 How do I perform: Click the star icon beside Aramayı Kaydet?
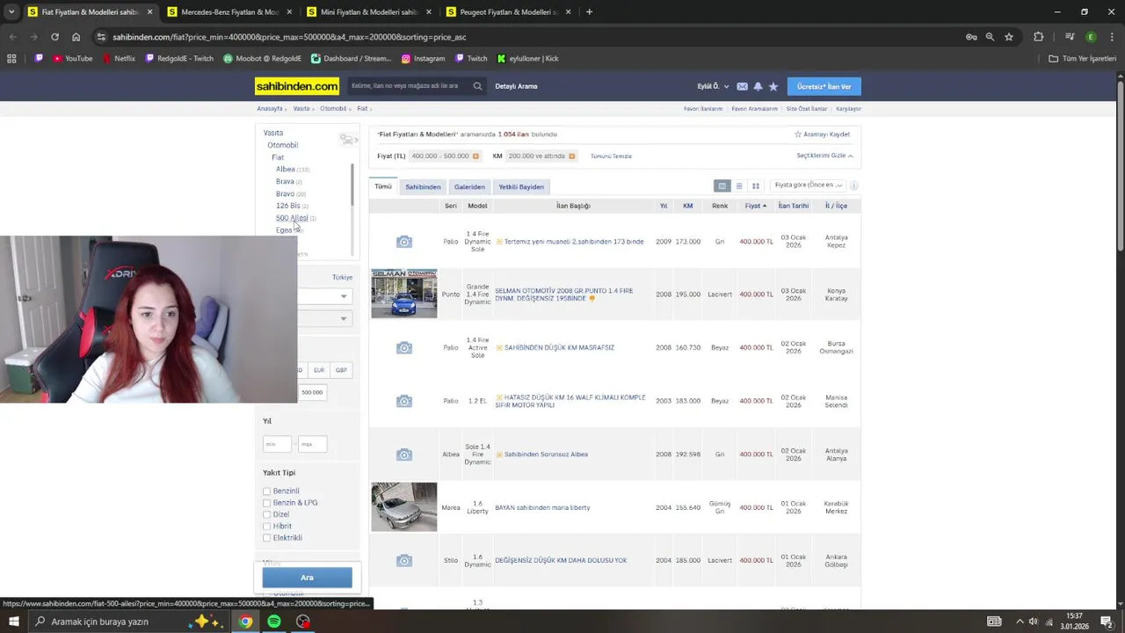(798, 135)
